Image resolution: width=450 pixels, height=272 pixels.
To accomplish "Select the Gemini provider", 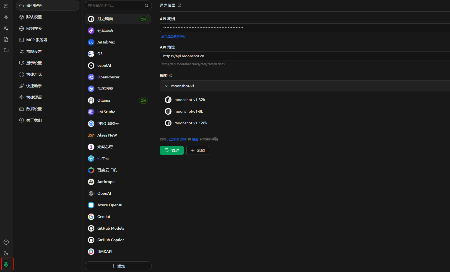I will (x=118, y=217).
